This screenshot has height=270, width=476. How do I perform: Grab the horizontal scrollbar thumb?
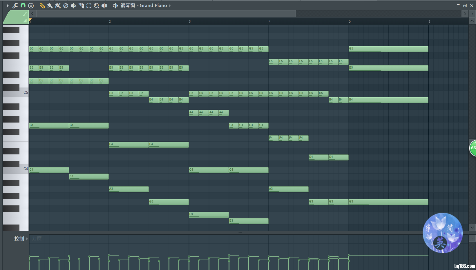166,14
